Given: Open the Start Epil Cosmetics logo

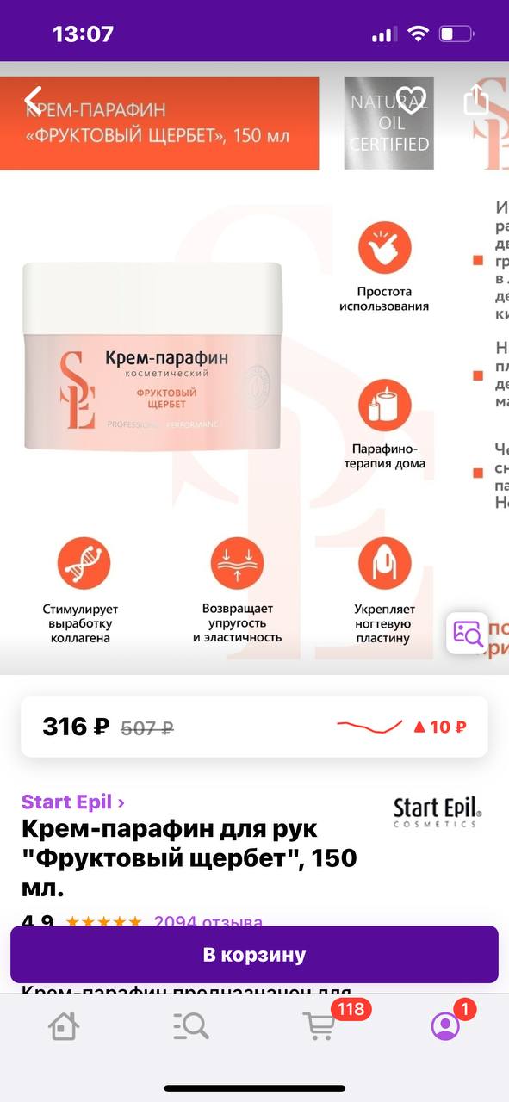Looking at the screenshot, I should coord(438,811).
